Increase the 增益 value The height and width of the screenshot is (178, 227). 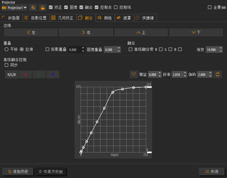coord(160,73)
